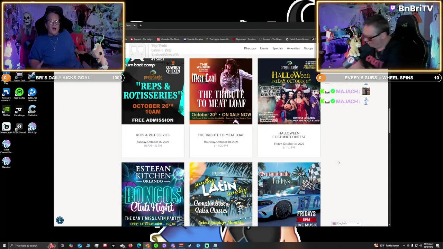Open Reps & Rotisseries event poster
The image size is (443, 249).
(x=153, y=91)
